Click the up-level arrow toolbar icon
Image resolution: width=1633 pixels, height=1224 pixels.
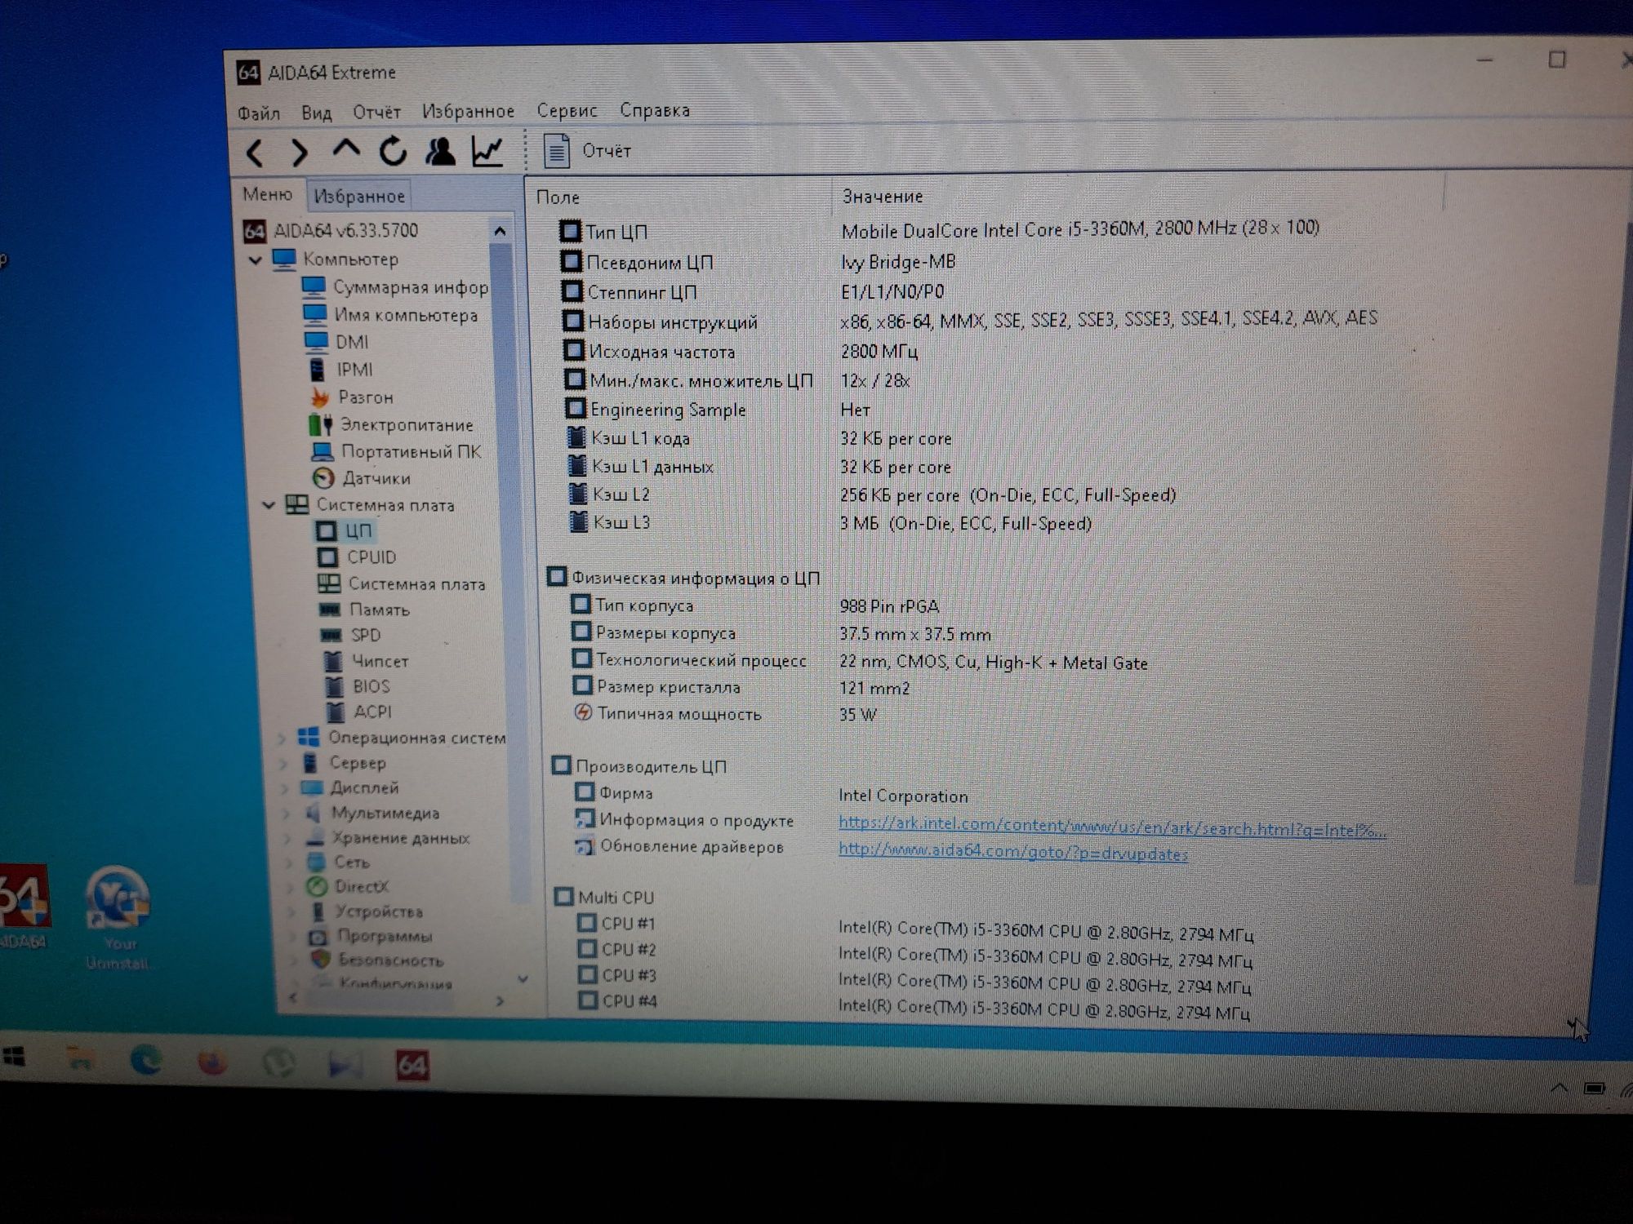(x=346, y=149)
